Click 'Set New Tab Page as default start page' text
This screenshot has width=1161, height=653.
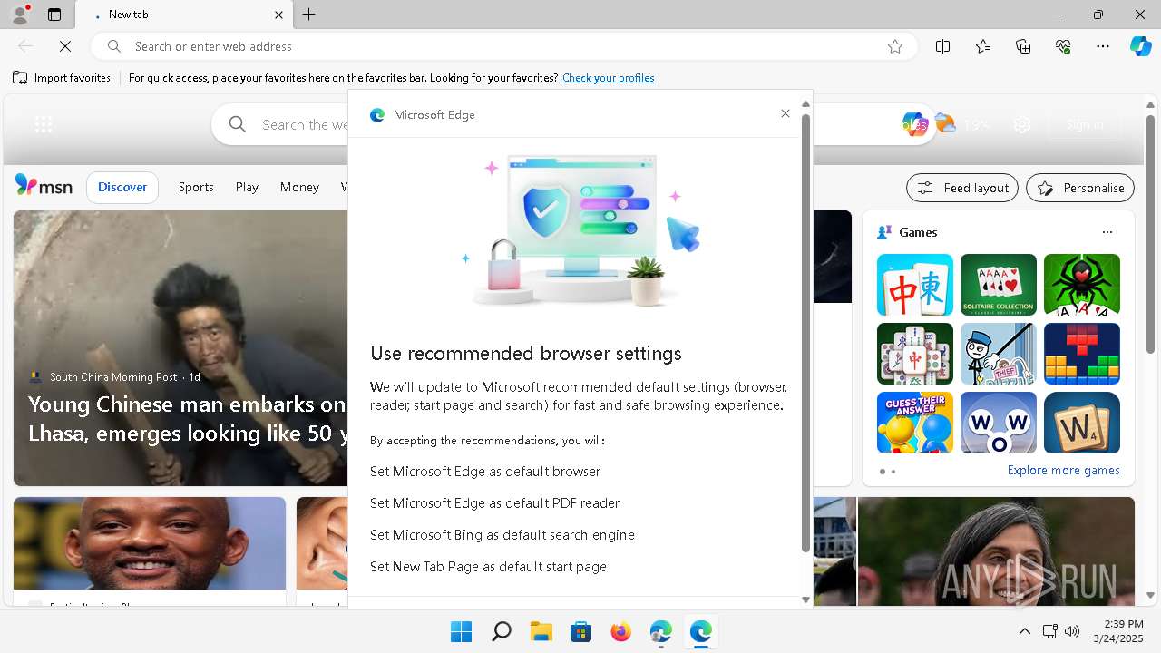(488, 567)
